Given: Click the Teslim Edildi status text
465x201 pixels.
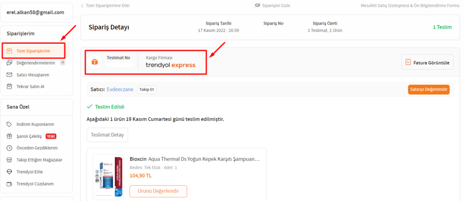Looking at the screenshot, I should point(110,106).
